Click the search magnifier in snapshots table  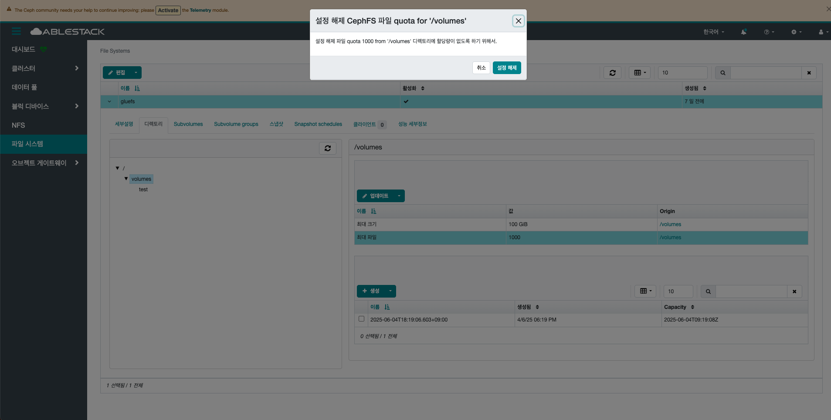click(x=708, y=291)
